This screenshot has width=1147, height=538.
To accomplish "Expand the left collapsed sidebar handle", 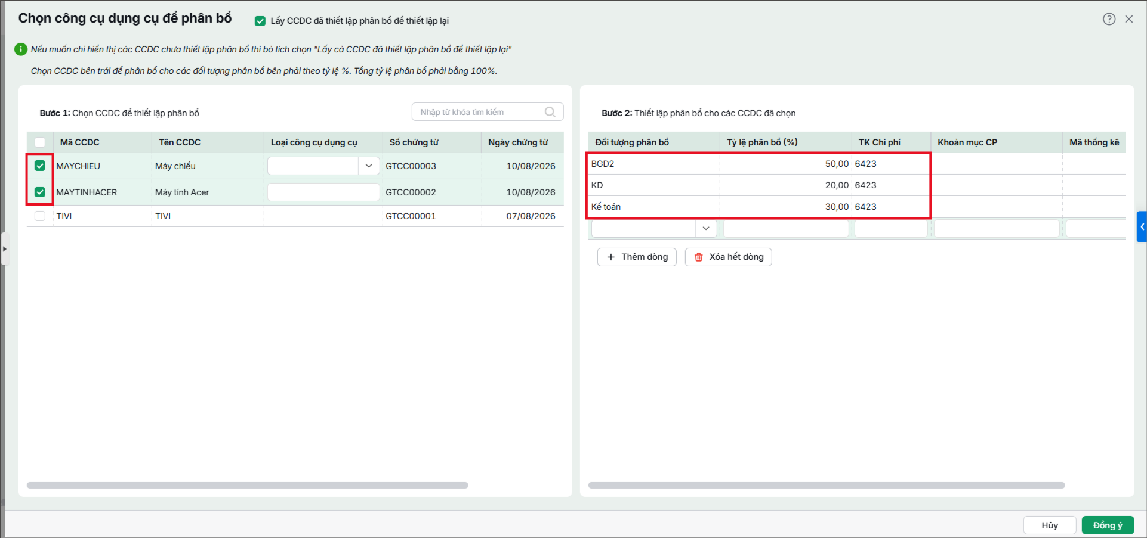I will click(x=4, y=248).
